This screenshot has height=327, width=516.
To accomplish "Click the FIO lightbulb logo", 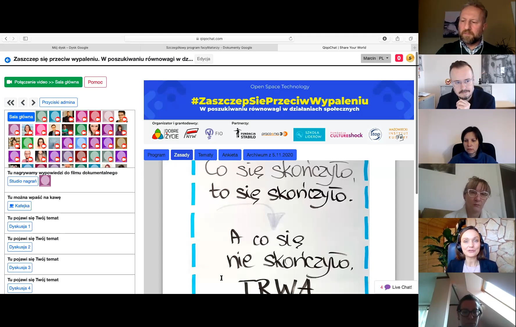I will coord(214,134).
